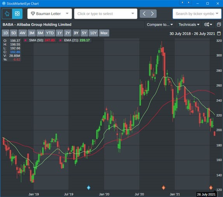Image resolution: width=223 pixels, height=197 pixels.
Task: Select the 6M time range
Action: [x=40, y=33]
